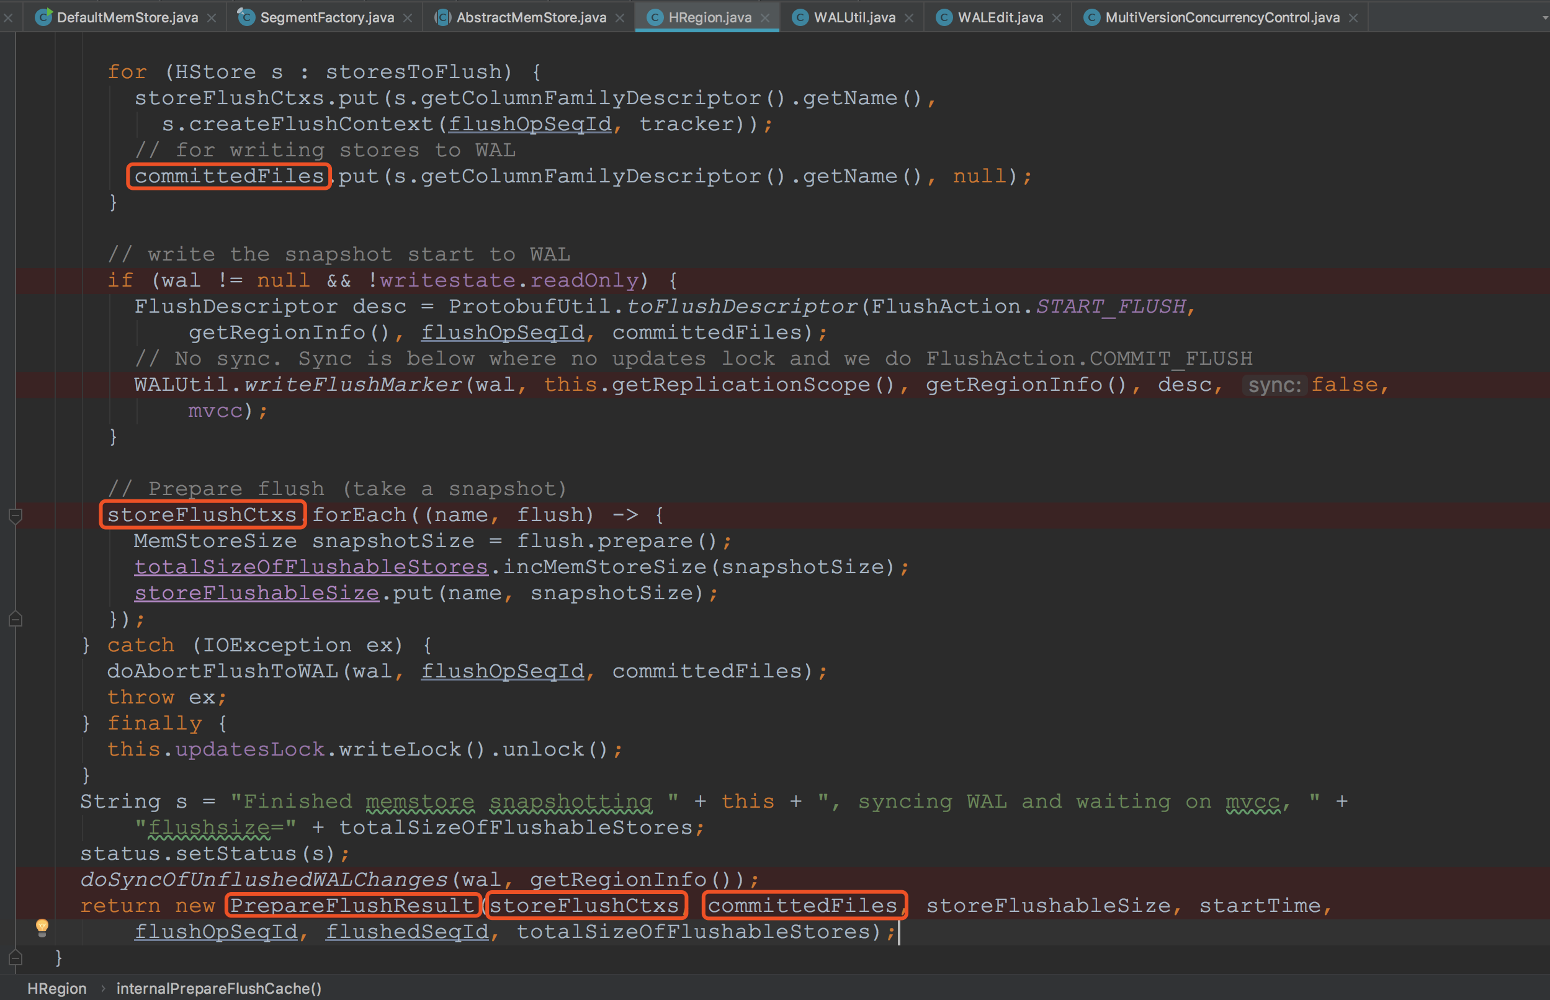Collapse the storeFlushCtxs.forEach lambda fold marker

(x=16, y=516)
